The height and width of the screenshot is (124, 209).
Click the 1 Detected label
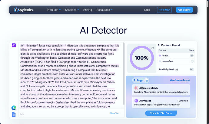click(182, 101)
